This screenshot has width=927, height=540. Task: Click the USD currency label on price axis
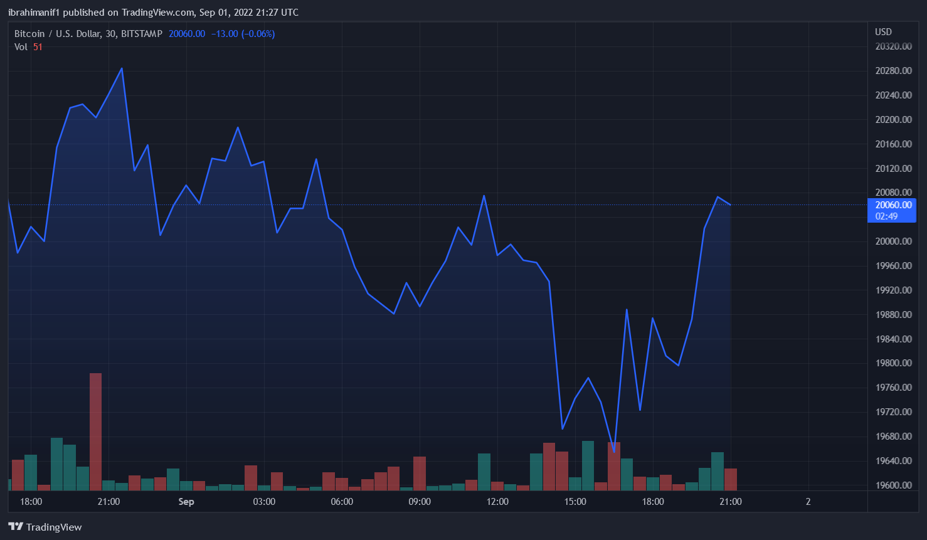[883, 32]
